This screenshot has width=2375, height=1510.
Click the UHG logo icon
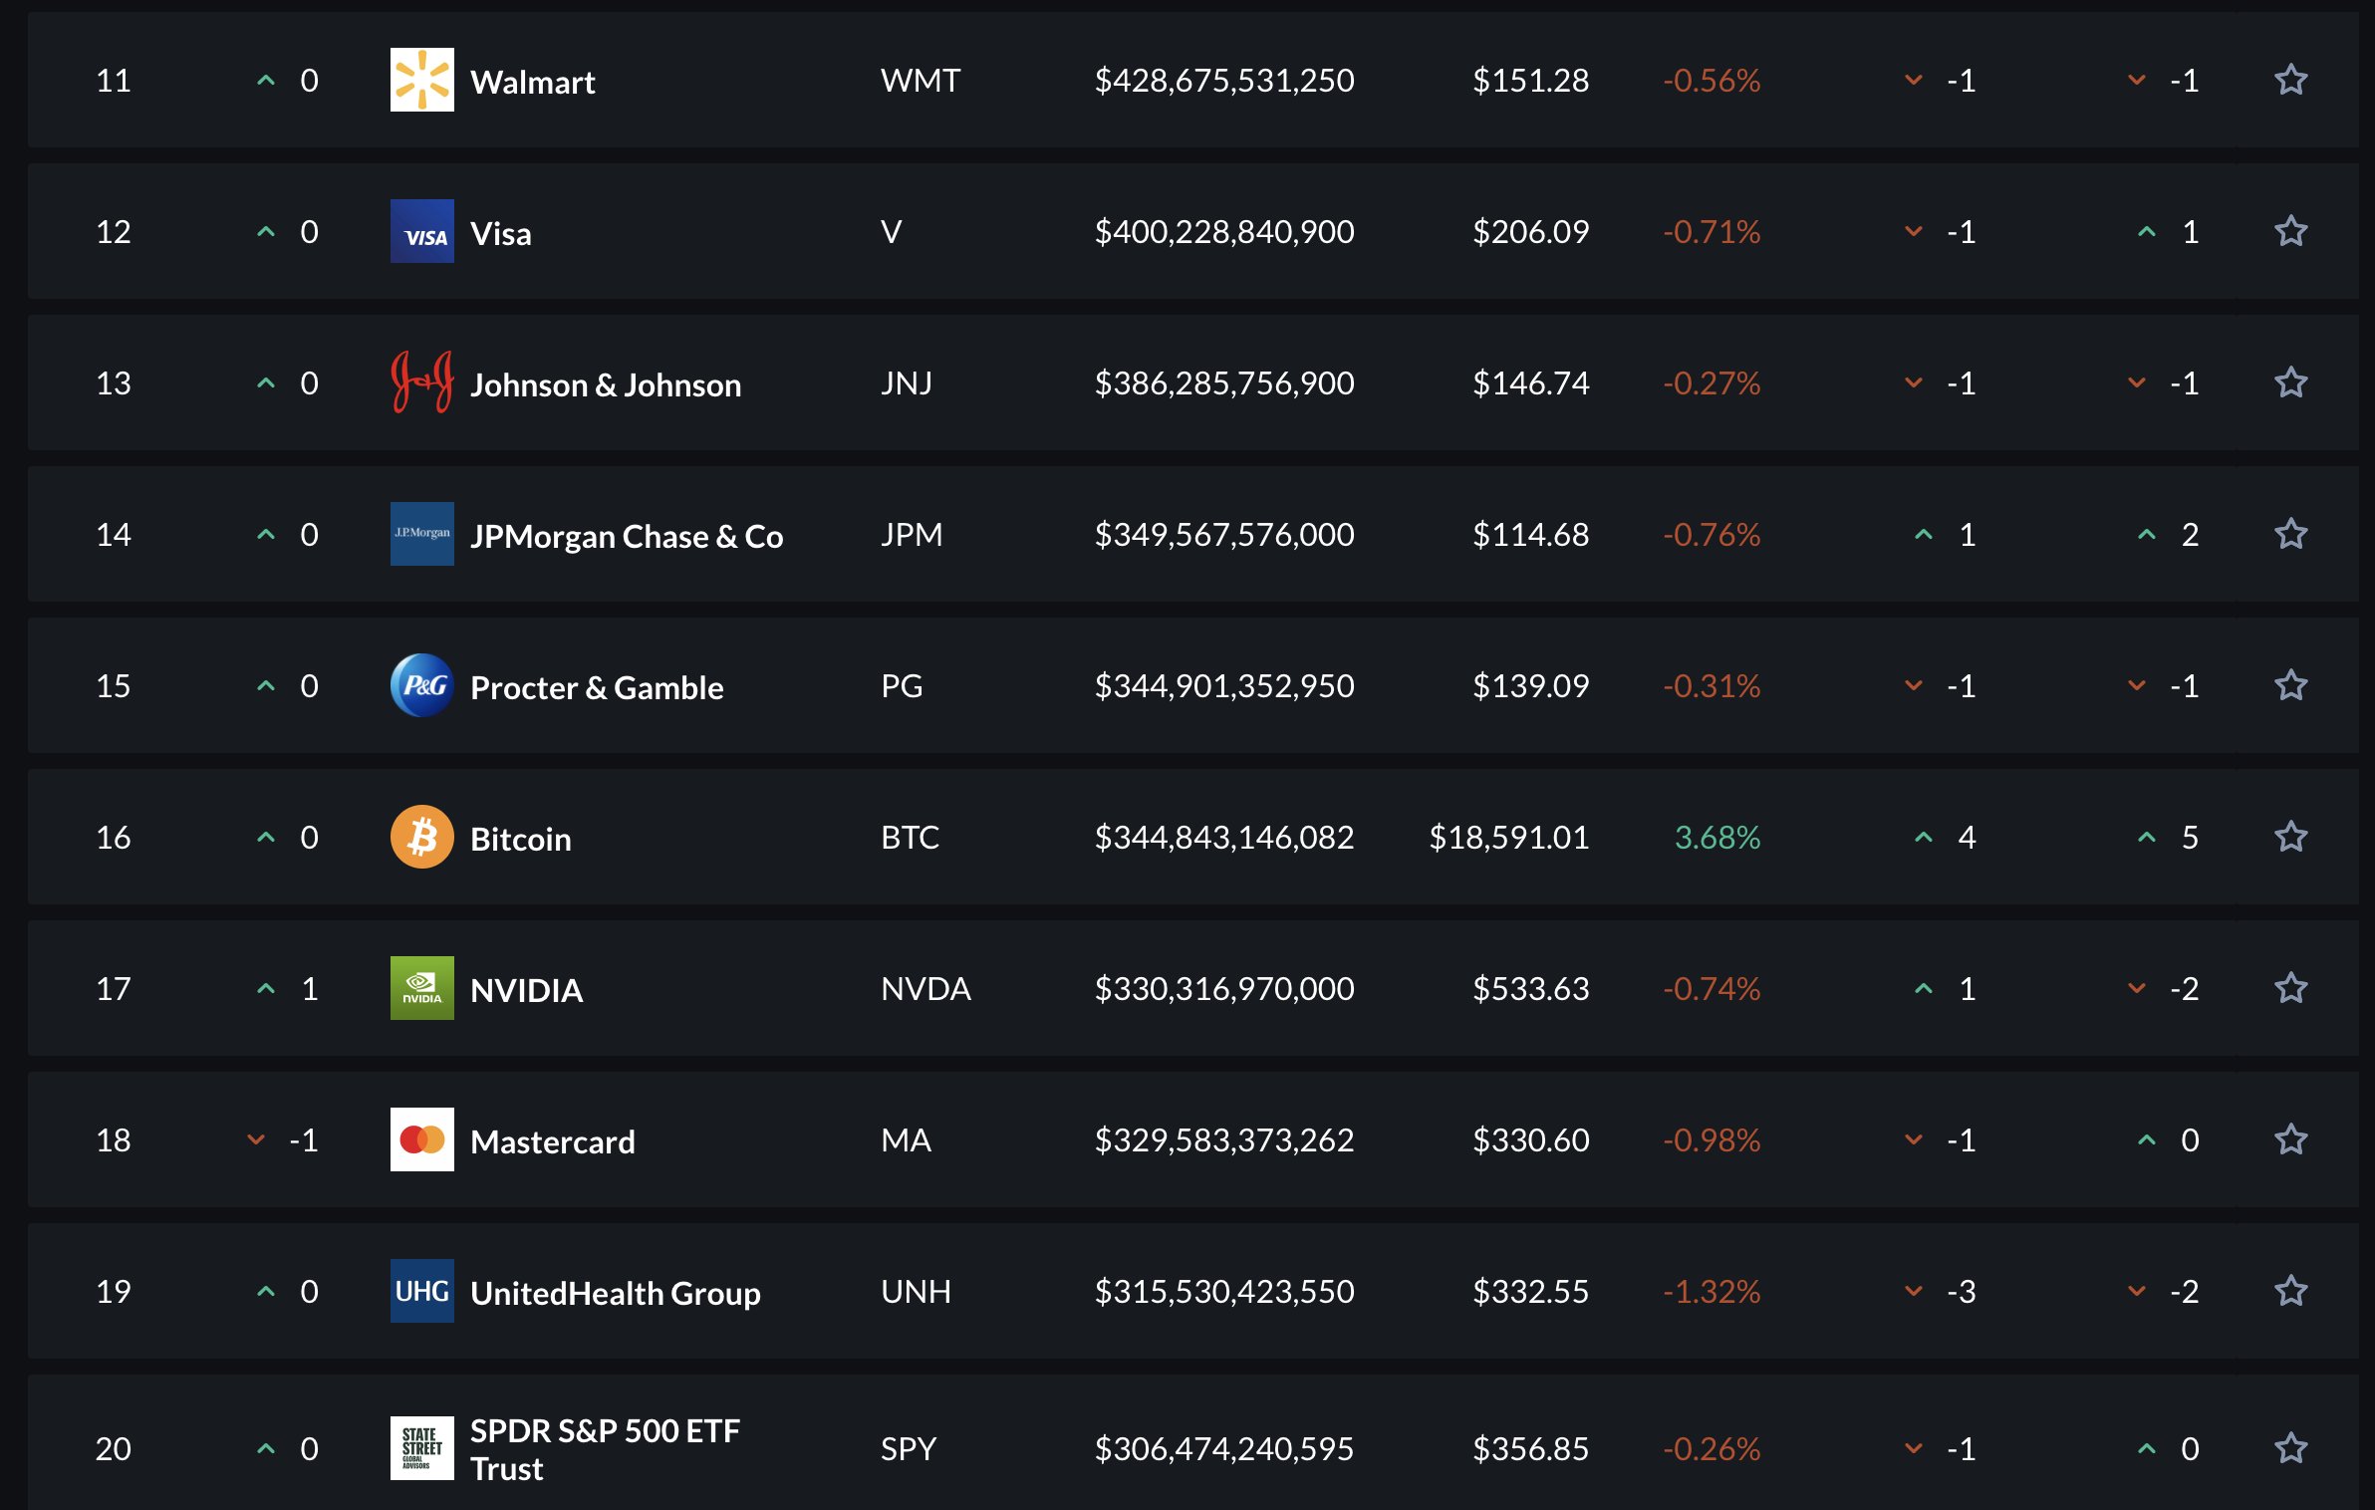(x=422, y=1291)
